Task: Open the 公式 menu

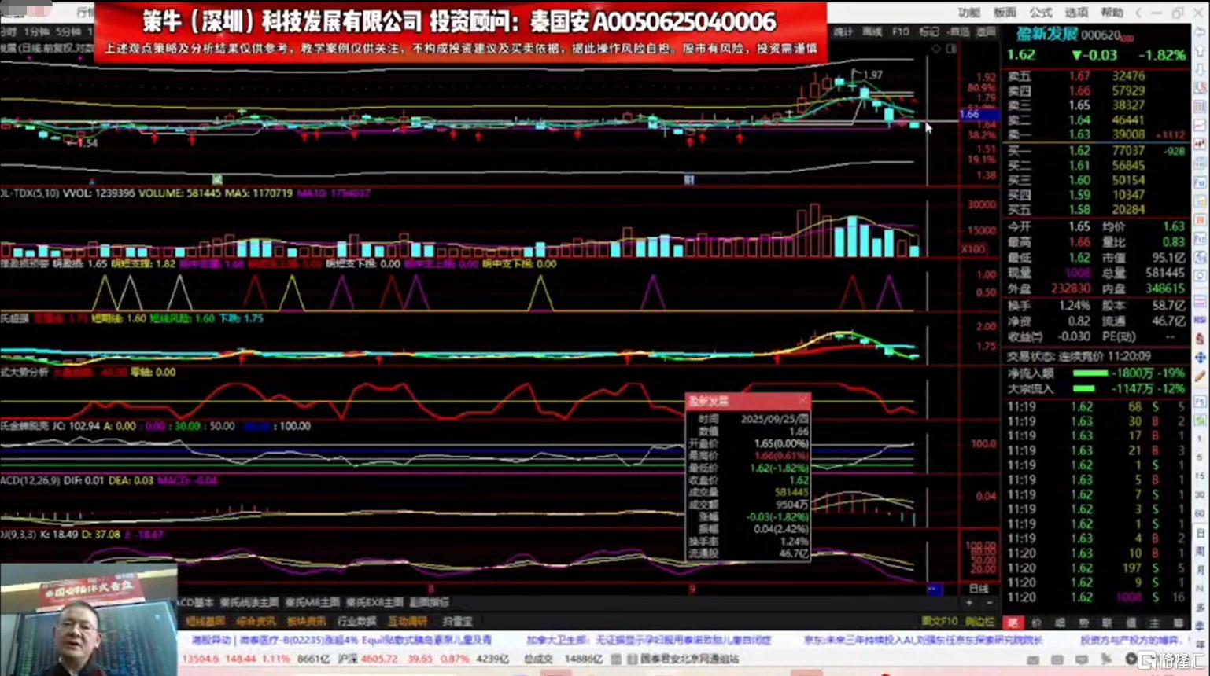Action: [x=1040, y=13]
